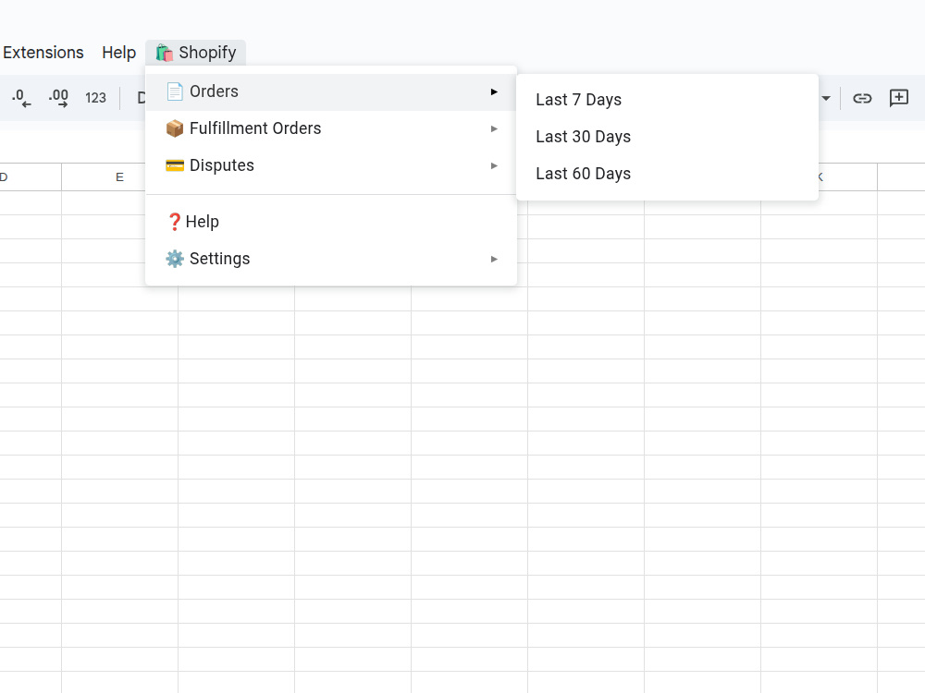This screenshot has width=925, height=693.
Task: Open Settings submenu entry
Action: click(331, 259)
